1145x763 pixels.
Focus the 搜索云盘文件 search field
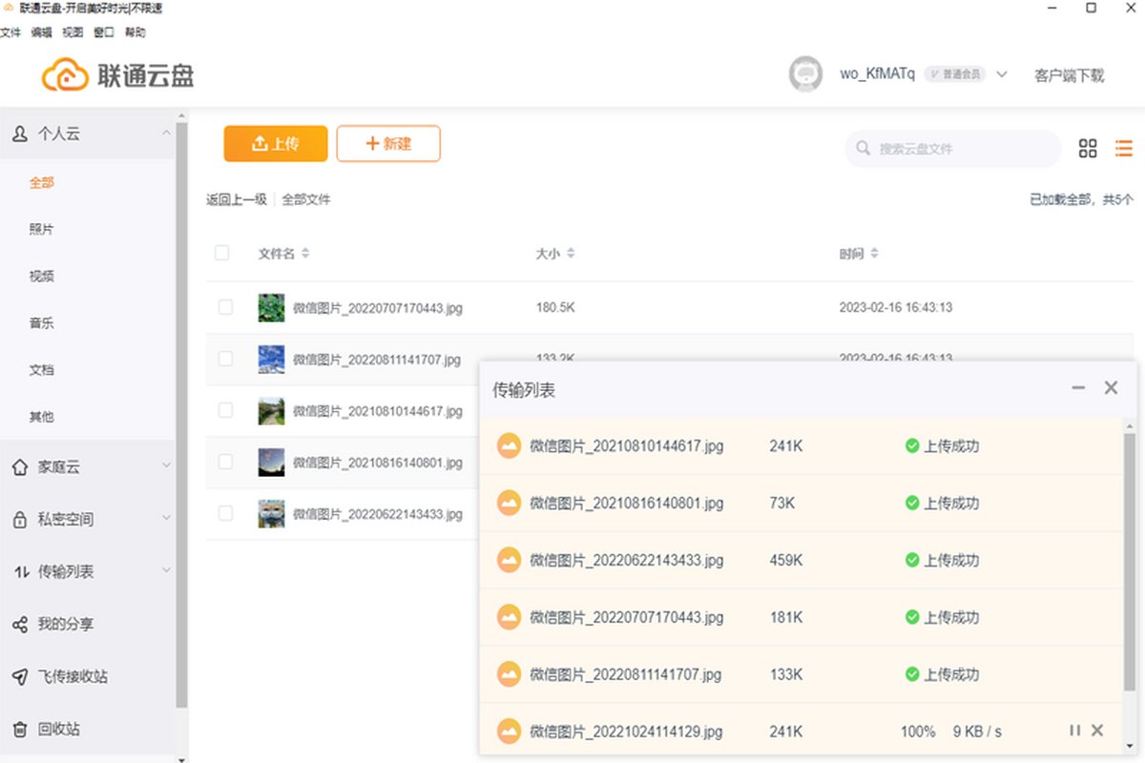click(x=953, y=149)
